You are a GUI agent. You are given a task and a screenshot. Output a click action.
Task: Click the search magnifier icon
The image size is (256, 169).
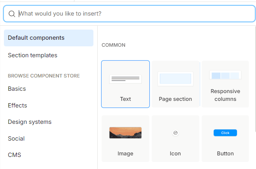click(x=12, y=14)
